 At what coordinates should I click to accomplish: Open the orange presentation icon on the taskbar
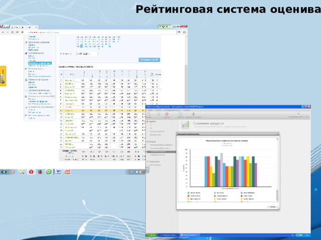point(67,172)
